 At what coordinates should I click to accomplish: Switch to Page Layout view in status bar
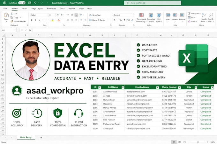click(179, 142)
